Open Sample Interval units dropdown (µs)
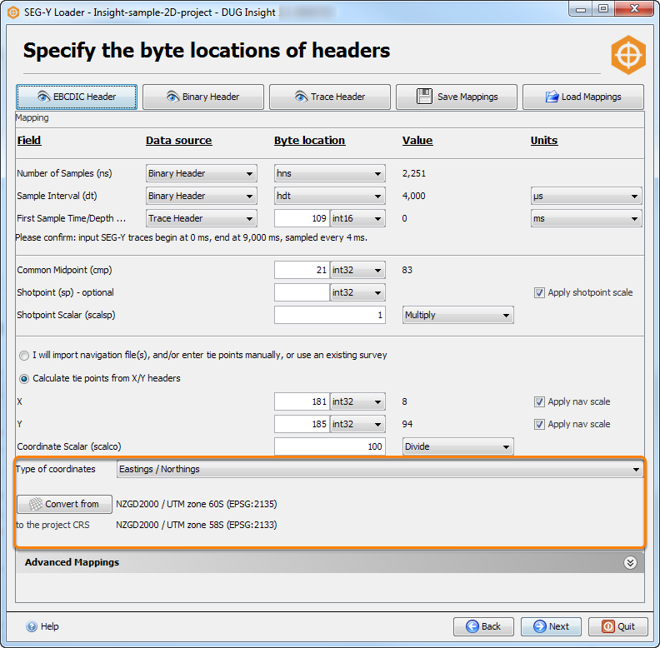The width and height of the screenshot is (660, 648). point(587,196)
